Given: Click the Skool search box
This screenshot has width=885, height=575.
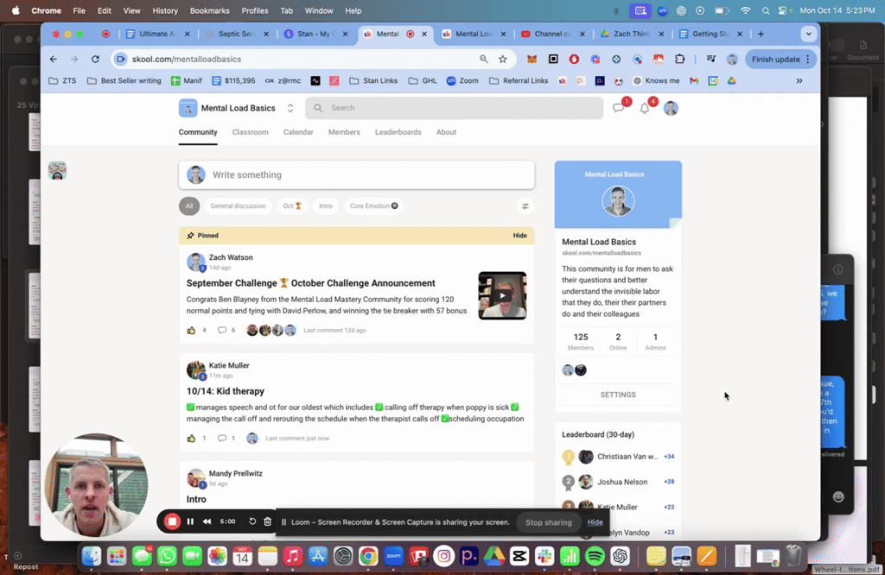Looking at the screenshot, I should (x=454, y=108).
